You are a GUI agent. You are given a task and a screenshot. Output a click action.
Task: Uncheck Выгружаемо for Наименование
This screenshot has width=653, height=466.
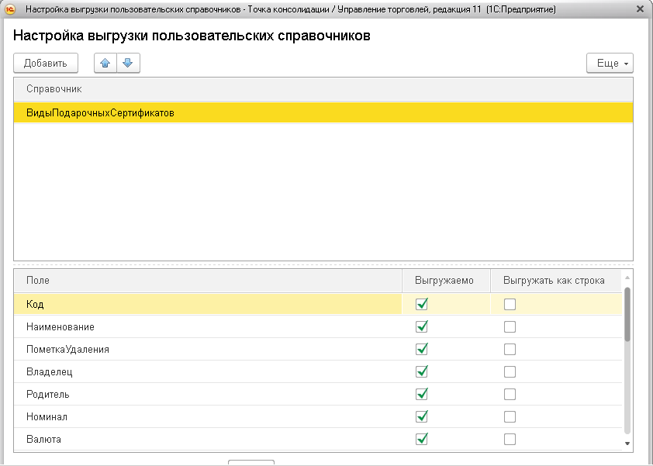coord(422,326)
